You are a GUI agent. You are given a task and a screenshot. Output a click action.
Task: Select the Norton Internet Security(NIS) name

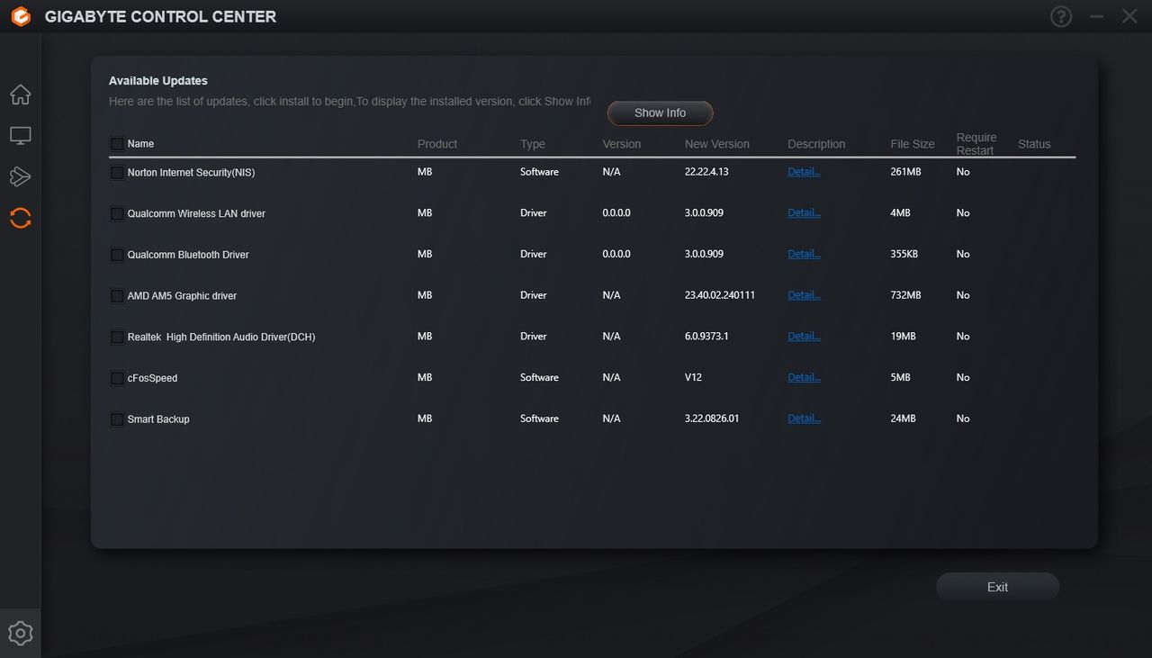191,173
